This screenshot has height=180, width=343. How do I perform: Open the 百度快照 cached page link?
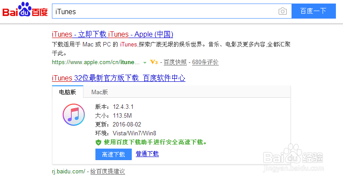(x=175, y=62)
